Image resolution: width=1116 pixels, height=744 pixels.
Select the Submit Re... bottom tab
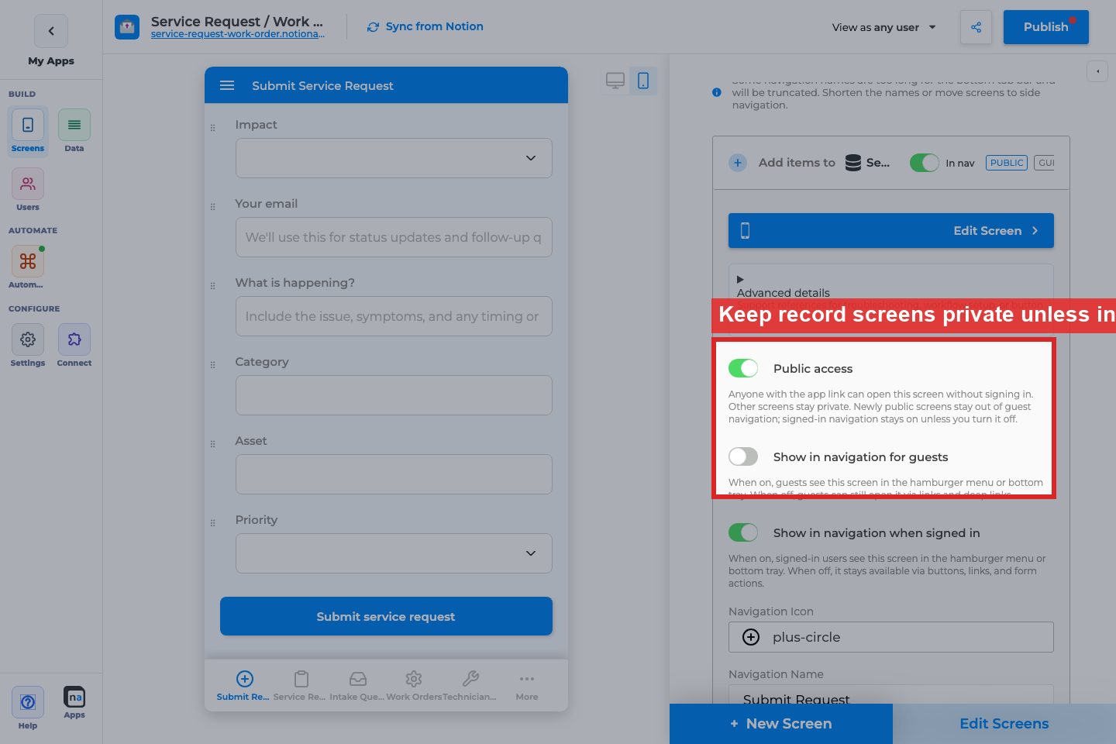point(243,686)
